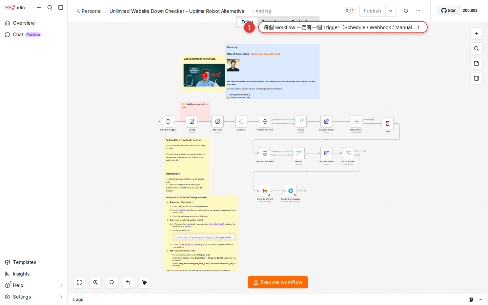Open the node search on the canvas

[x=476, y=48]
